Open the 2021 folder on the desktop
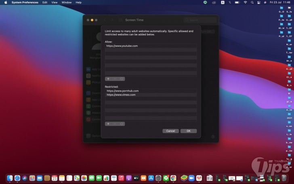The image size is (294, 184). pyautogui.click(x=289, y=116)
